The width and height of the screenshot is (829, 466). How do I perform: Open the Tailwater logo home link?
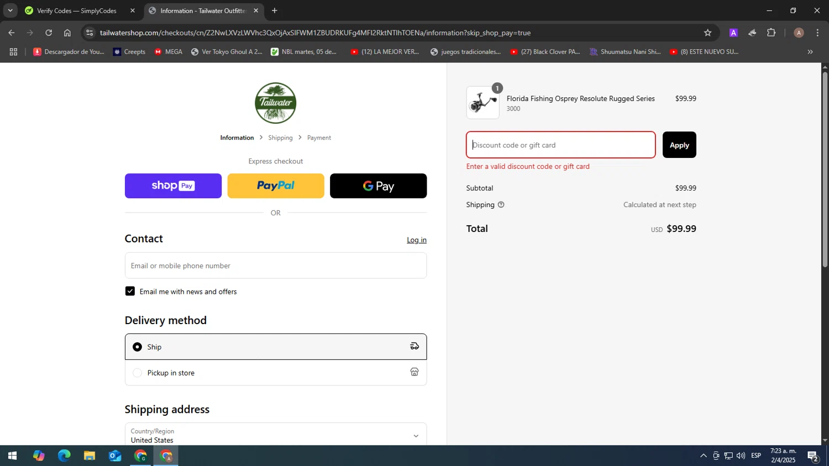coord(275,103)
